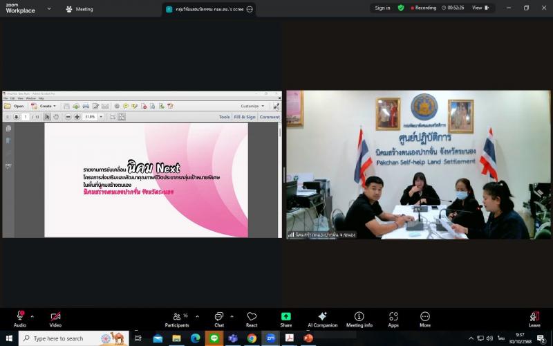Screen dimensions: 553x346
Task: Show Meeting info
Action: pos(359,318)
